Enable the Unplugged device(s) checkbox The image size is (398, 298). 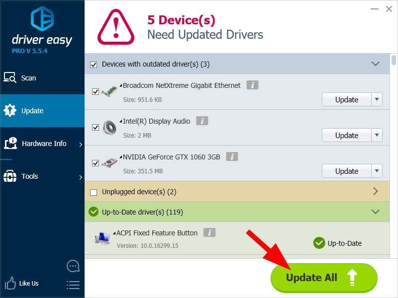tap(94, 192)
